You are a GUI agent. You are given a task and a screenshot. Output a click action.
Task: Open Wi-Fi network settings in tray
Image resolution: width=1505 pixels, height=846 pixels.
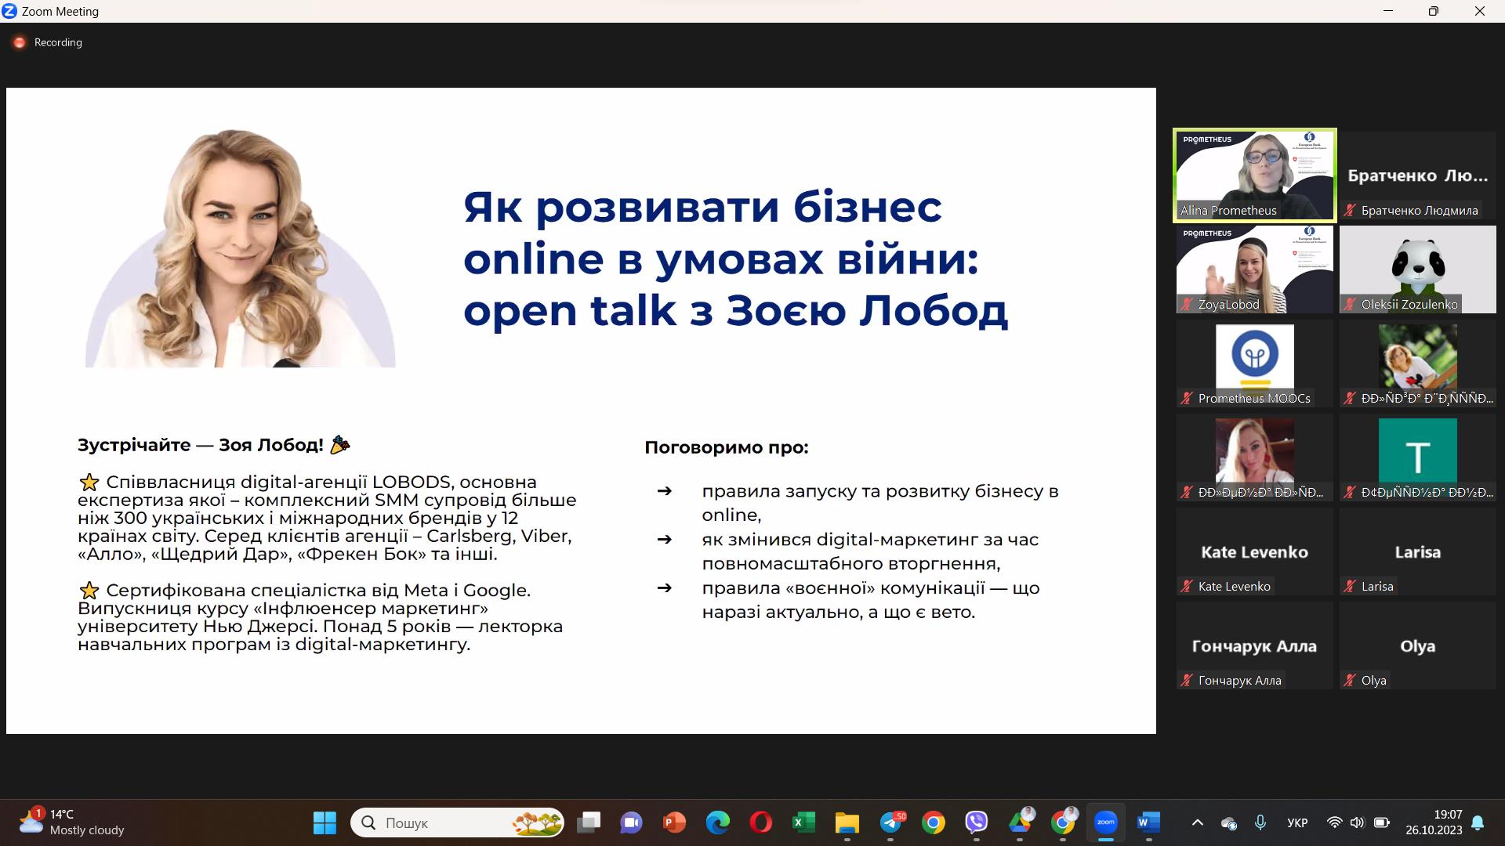click(x=1334, y=822)
